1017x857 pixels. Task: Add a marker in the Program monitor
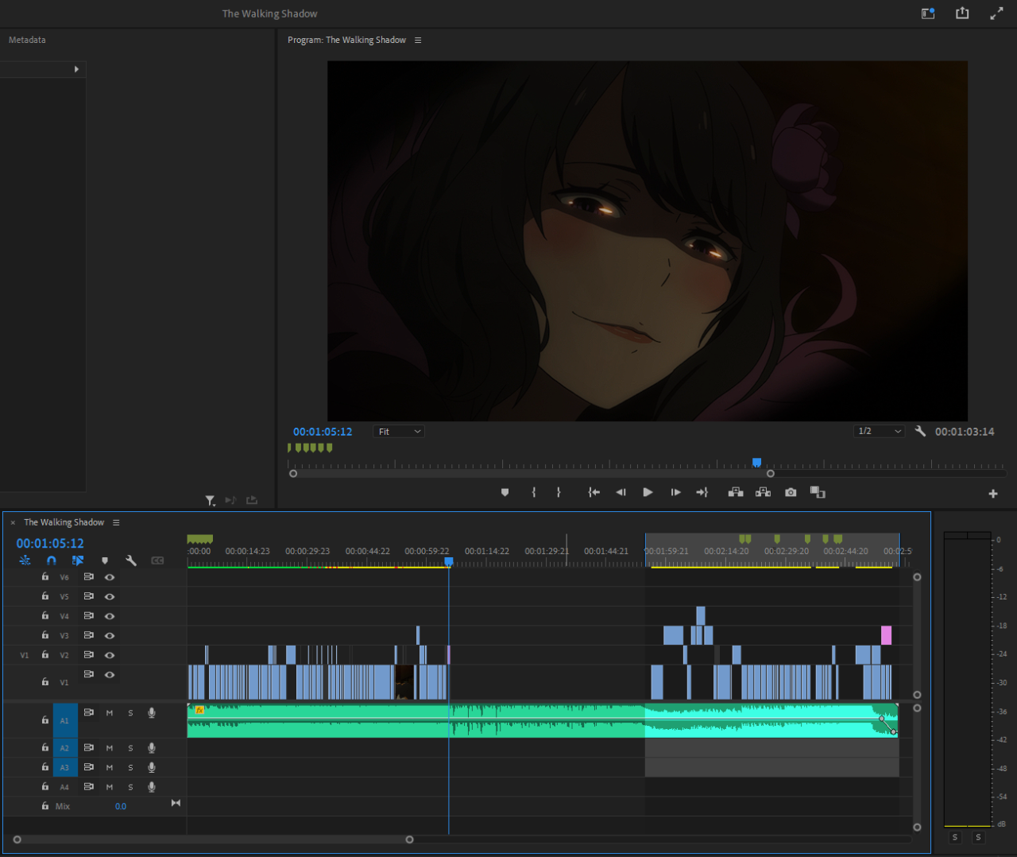[505, 493]
